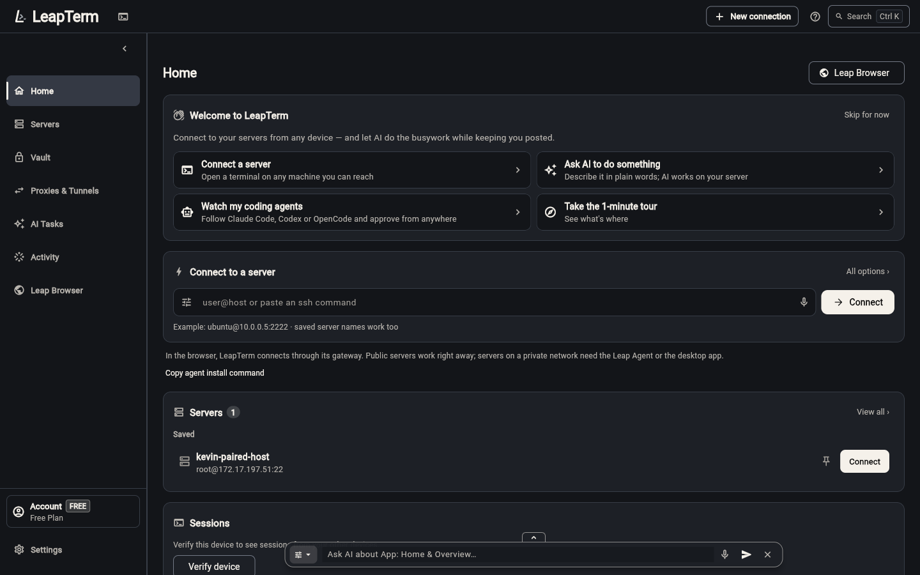Click the terminal icon beside LeapTerm logo
The width and height of the screenshot is (920, 575).
(x=123, y=17)
